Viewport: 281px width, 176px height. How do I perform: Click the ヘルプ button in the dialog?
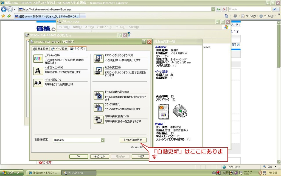(141, 156)
